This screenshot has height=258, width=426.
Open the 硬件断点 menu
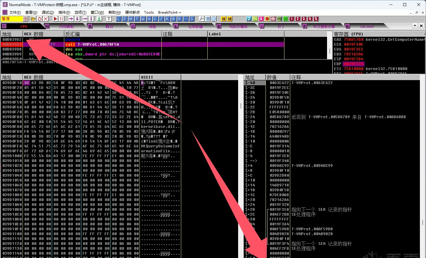(132, 12)
